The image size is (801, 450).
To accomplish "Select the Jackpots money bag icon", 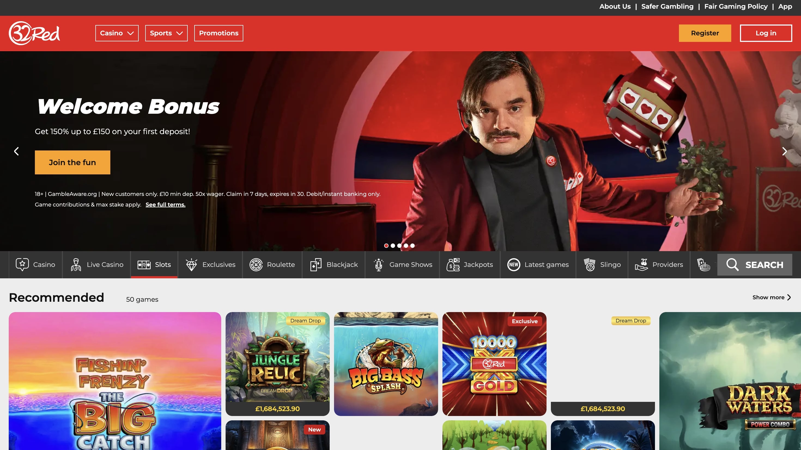I will 453,265.
